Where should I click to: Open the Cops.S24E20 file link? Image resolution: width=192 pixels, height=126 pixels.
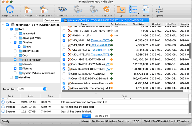click(108, 69)
